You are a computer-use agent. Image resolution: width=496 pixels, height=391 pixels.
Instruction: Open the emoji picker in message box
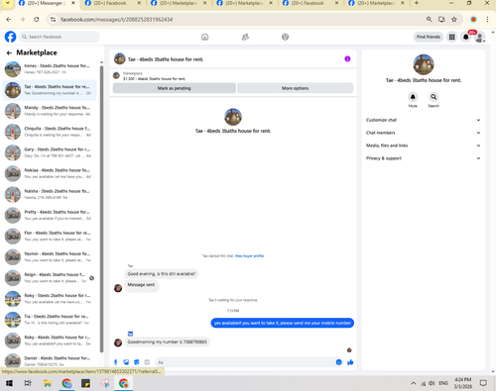click(x=338, y=362)
